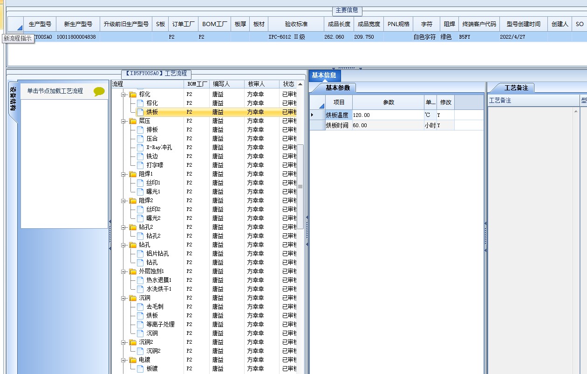Click the page icon beside 曝光1
The height and width of the screenshot is (374, 587).
point(140,191)
